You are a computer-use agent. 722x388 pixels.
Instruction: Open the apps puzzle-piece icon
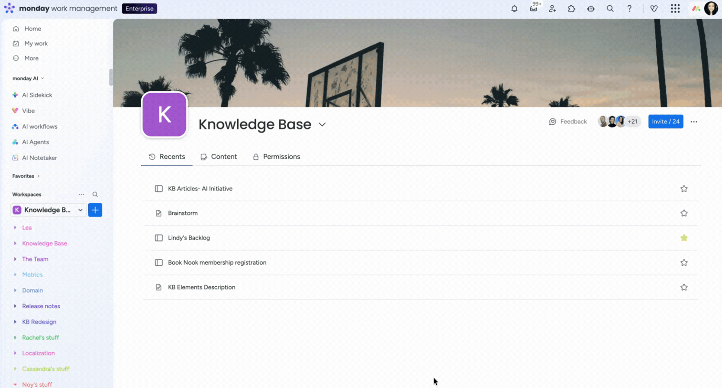tap(571, 9)
